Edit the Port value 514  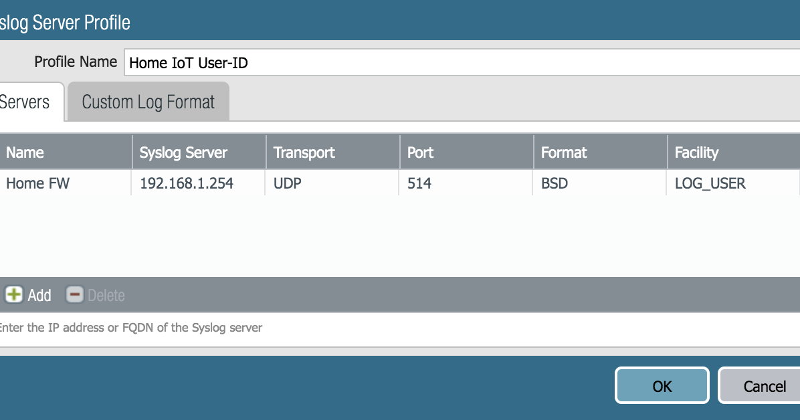pyautogui.click(x=420, y=183)
